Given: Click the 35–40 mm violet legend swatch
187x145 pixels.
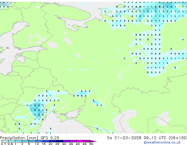Looking at the screenshot, I should click(x=73, y=141).
